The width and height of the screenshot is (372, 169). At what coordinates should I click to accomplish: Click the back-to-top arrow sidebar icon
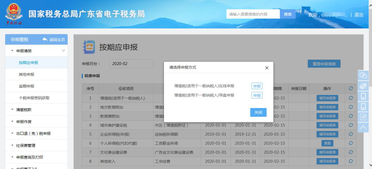tap(363, 127)
